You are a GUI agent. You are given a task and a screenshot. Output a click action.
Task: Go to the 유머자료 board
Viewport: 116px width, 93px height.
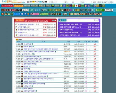(x=35, y=6)
